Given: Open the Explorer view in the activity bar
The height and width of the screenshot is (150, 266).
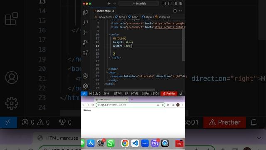Looking at the screenshot, I should (85, 12).
